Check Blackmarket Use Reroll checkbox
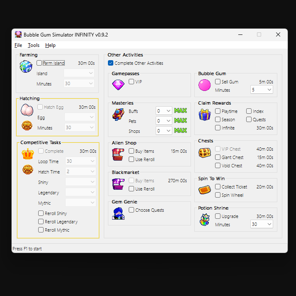The height and width of the screenshot is (296, 296). click(x=131, y=188)
